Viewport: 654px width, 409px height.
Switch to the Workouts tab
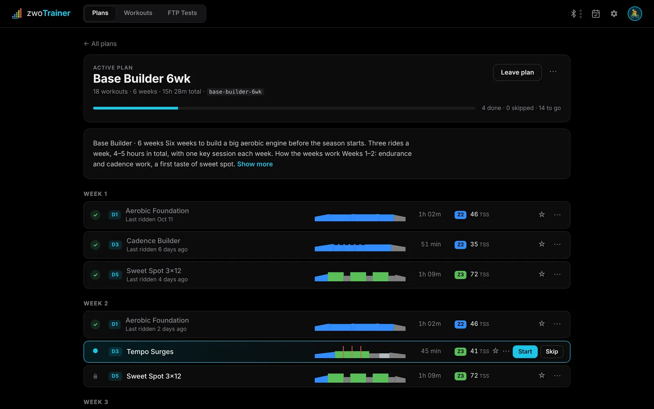click(138, 13)
